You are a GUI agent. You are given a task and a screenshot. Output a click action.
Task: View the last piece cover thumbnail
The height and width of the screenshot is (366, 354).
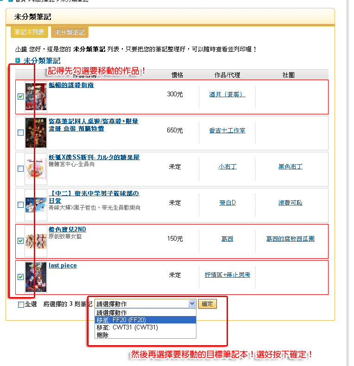(36, 277)
